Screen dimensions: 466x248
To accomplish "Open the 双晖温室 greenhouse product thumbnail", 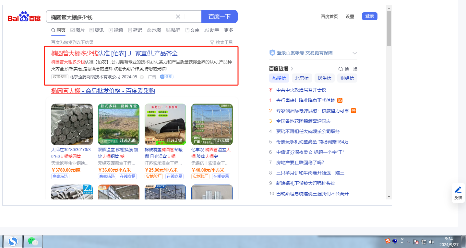I will [119, 124].
